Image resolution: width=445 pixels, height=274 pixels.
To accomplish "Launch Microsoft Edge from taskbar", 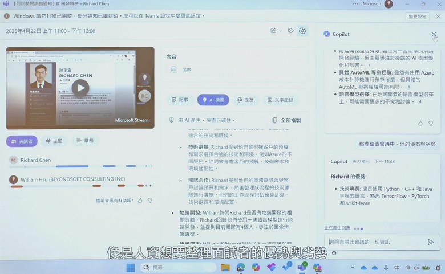I will (x=241, y=267).
